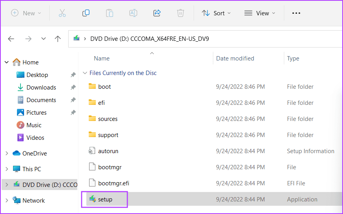Click the DVD drive icon in address bar

point(76,38)
